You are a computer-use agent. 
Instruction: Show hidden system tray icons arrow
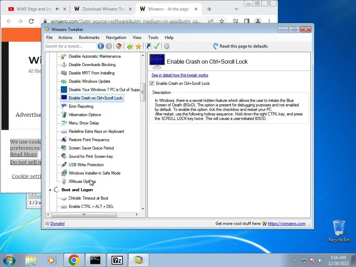click(296, 260)
